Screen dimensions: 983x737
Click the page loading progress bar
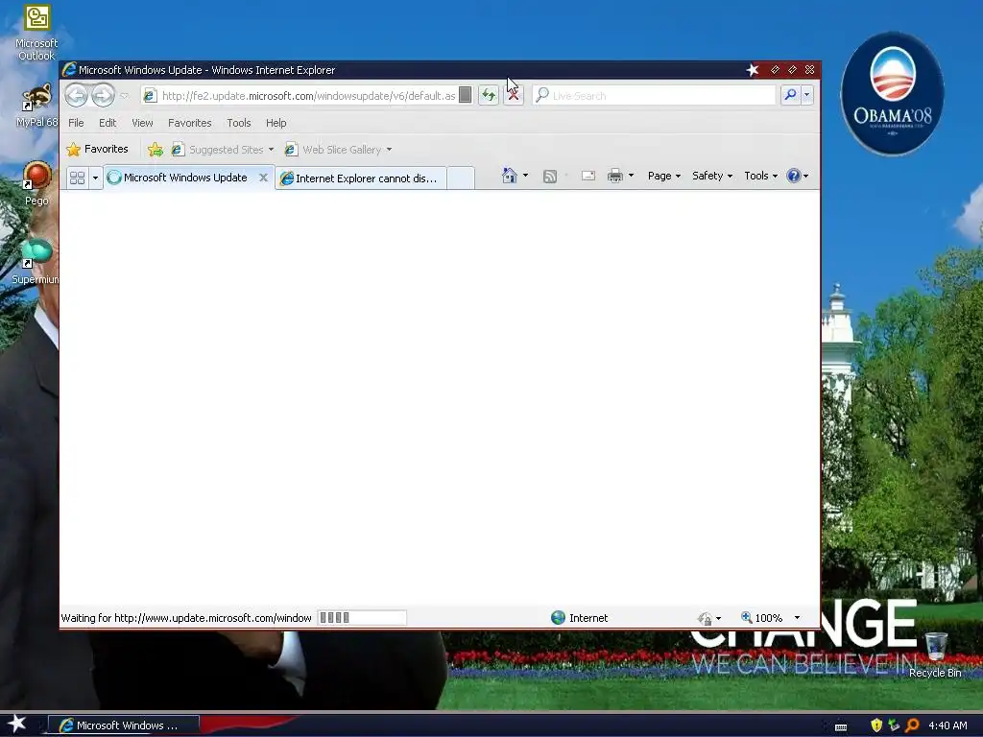click(x=362, y=618)
